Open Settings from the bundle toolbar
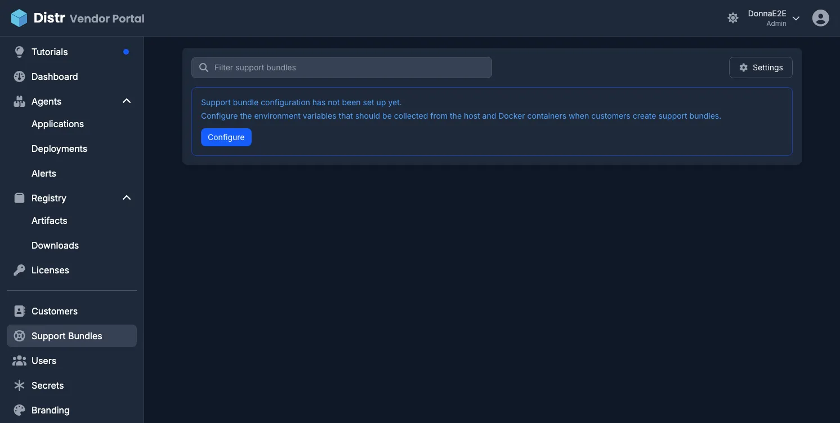The height and width of the screenshot is (423, 840). point(761,67)
